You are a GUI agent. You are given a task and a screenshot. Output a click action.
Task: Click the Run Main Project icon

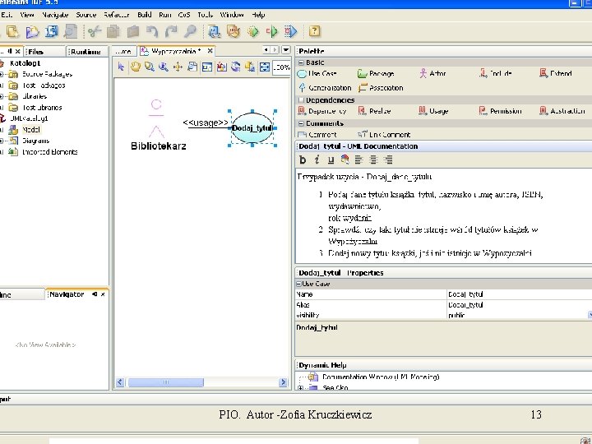click(x=253, y=31)
